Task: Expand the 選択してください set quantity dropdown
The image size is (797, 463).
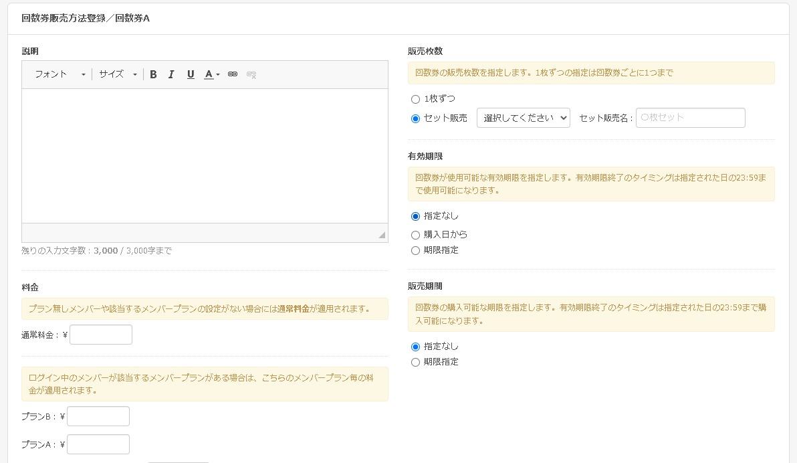Action: click(523, 118)
